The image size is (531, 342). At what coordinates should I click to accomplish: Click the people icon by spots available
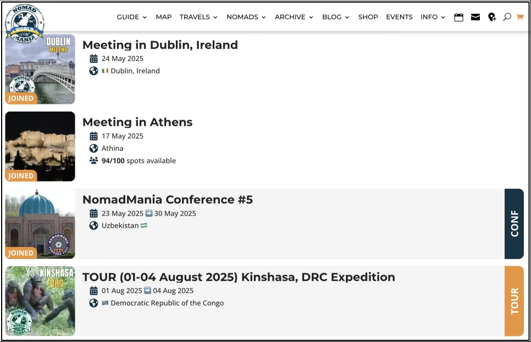pyautogui.click(x=93, y=161)
